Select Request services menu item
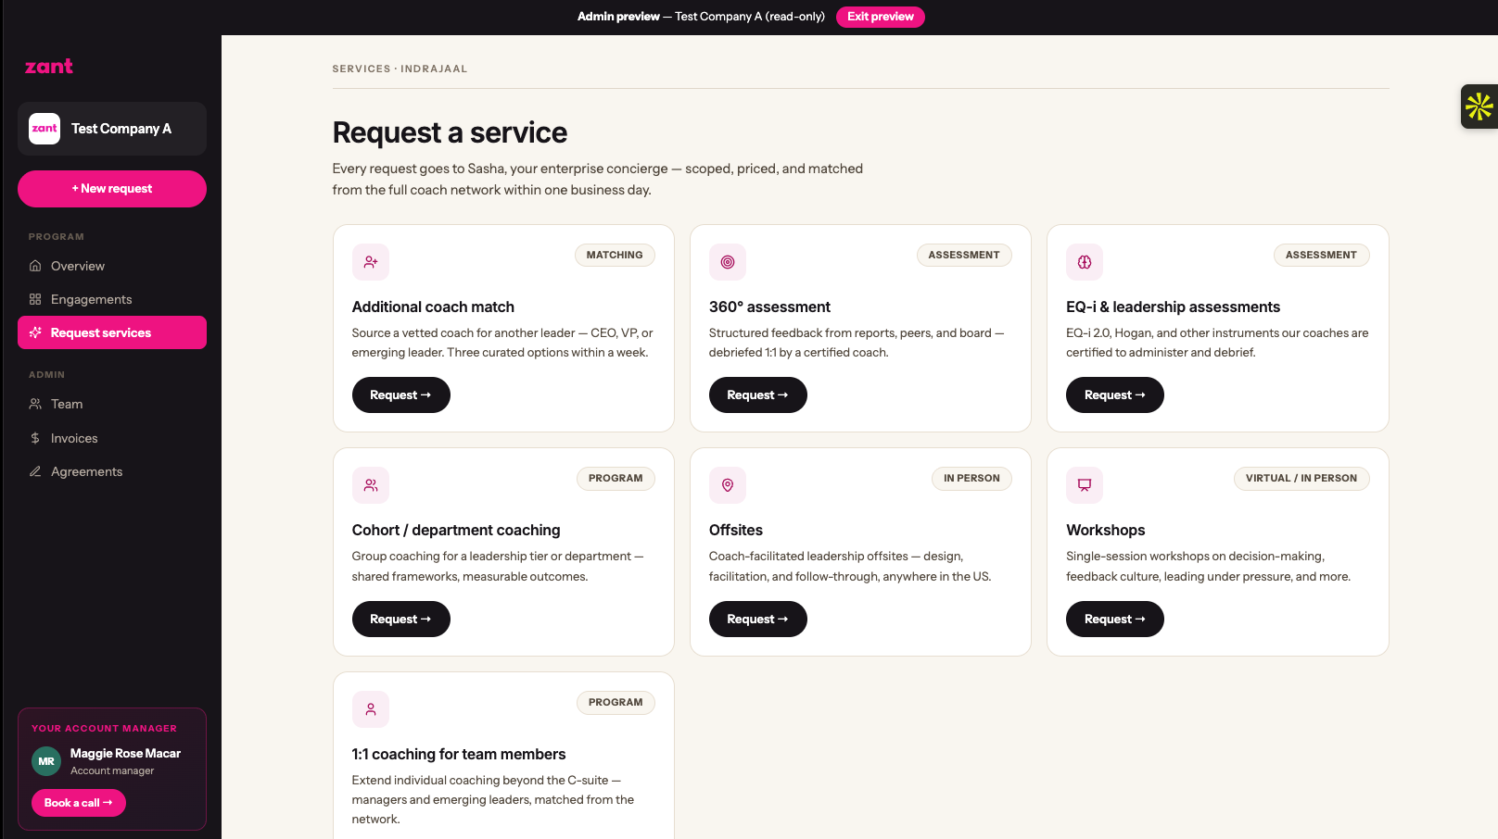The image size is (1498, 839). tap(112, 332)
